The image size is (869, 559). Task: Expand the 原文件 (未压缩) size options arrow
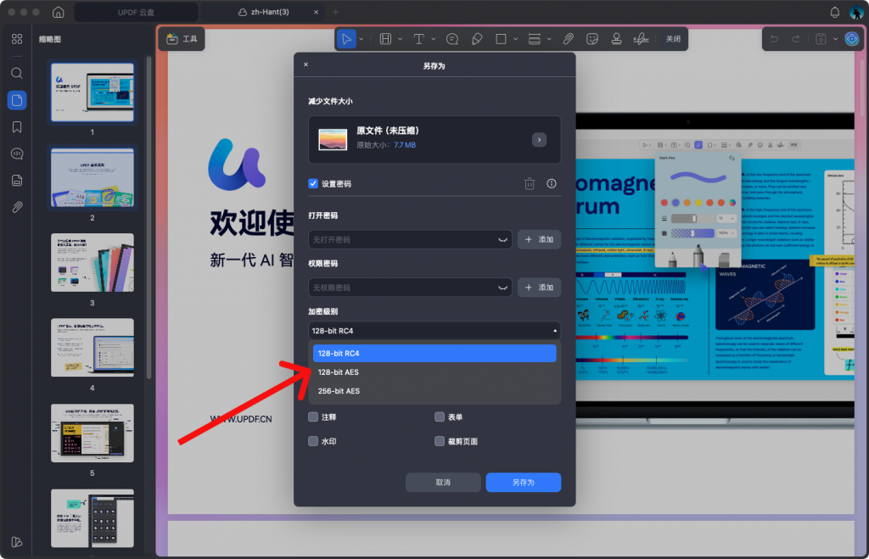[x=539, y=140]
